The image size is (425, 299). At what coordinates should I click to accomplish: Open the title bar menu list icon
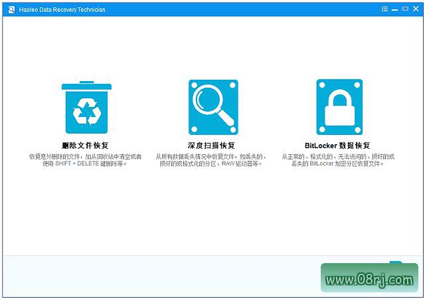coord(385,9)
